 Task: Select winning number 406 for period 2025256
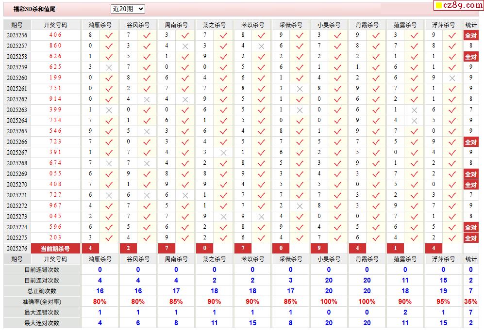(x=55, y=35)
